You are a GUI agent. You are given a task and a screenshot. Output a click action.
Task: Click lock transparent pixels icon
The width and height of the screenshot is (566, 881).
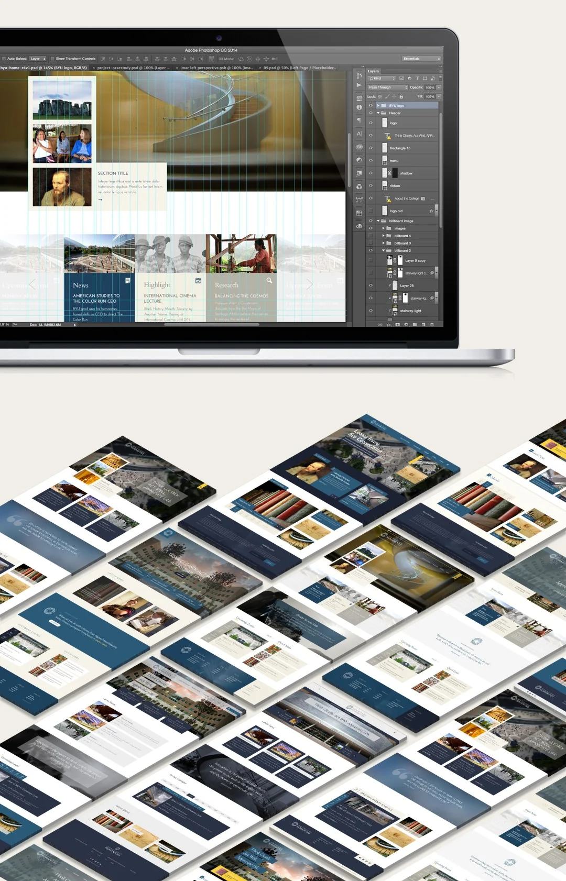pyautogui.click(x=379, y=96)
